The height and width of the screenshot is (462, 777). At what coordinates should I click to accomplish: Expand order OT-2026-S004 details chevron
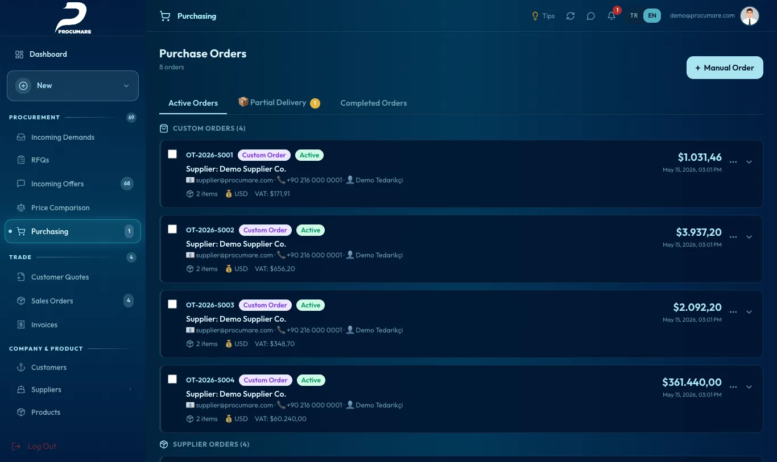749,387
